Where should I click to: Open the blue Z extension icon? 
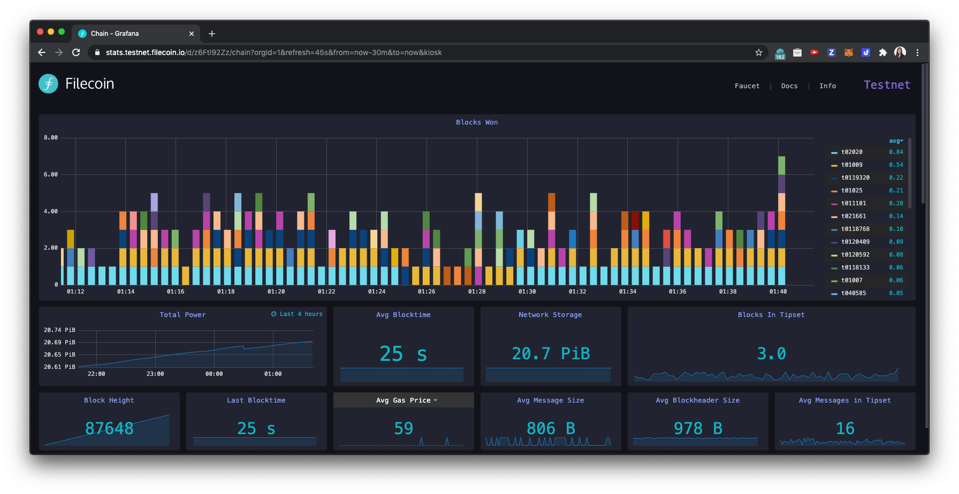coord(831,52)
